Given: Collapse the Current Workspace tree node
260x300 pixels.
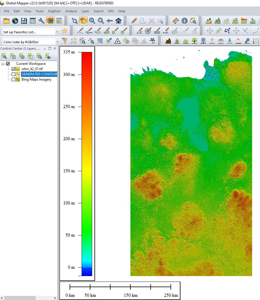Looking at the screenshot, I should point(3,64).
